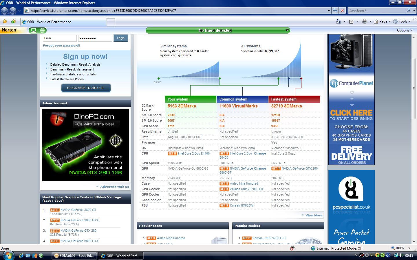Click the Stop loading red X icon

[342, 11]
